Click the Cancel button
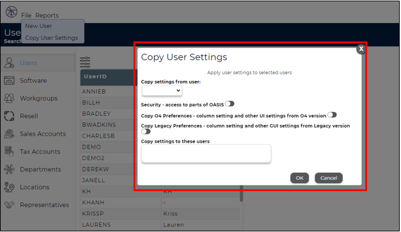The image size is (401, 232). 329,178
